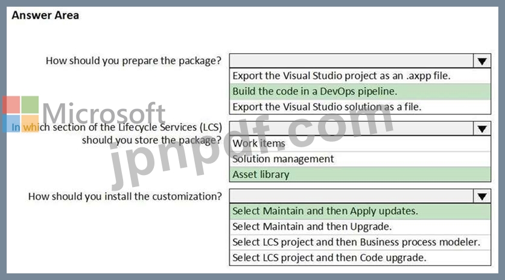The height and width of the screenshot is (280, 505).
Task: Open the LCS section dropdown arrow
Action: pyautogui.click(x=481, y=129)
